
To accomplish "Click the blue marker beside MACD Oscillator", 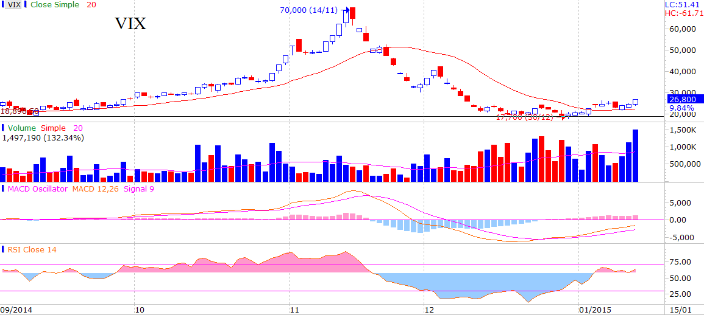I will (x=2, y=189).
